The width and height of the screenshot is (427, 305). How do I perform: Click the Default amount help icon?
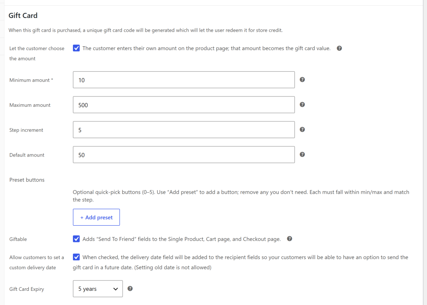(302, 154)
